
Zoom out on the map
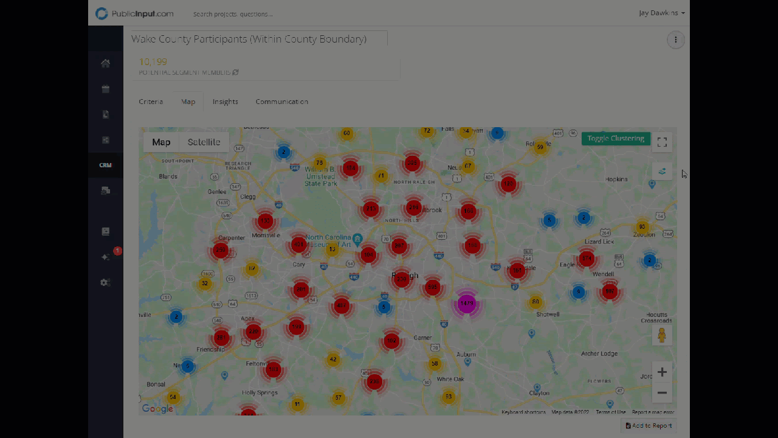662,392
